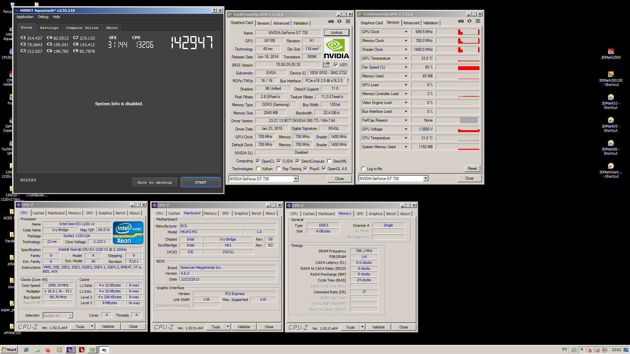Open the 3DMark2001SE shortcut icon
This screenshot has height=354, width=630.
tap(611, 79)
